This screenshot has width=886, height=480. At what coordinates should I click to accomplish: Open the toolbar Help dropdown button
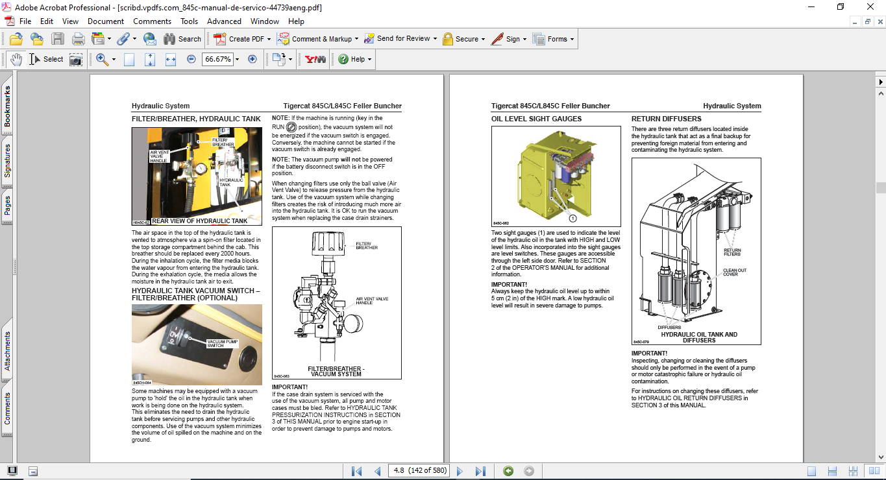pyautogui.click(x=355, y=59)
